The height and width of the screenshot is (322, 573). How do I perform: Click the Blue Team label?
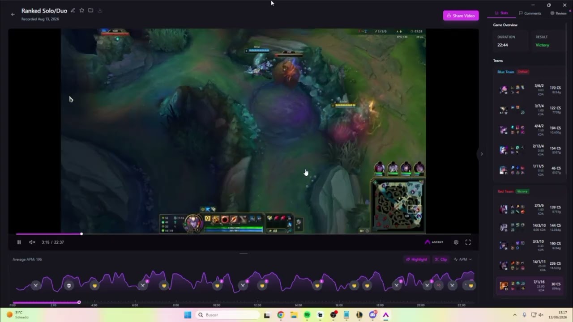coord(506,72)
